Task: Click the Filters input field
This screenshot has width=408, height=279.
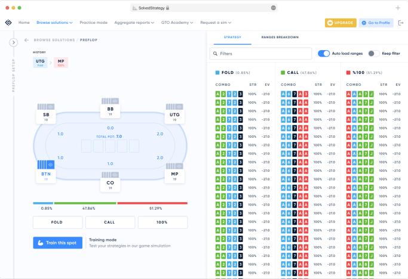Action: [x=260, y=54]
